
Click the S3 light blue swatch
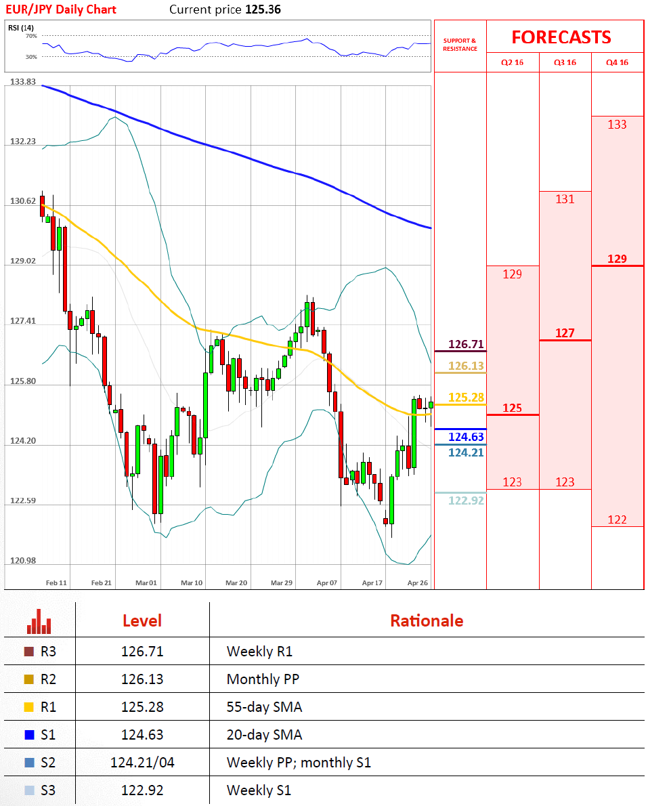(29, 790)
